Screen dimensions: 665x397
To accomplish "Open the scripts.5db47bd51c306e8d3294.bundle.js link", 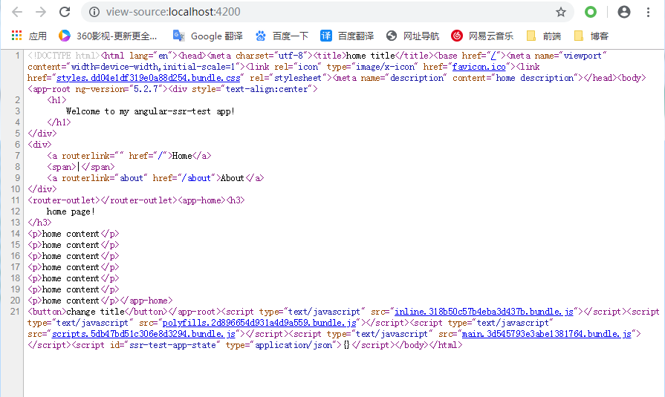I will [143, 334].
